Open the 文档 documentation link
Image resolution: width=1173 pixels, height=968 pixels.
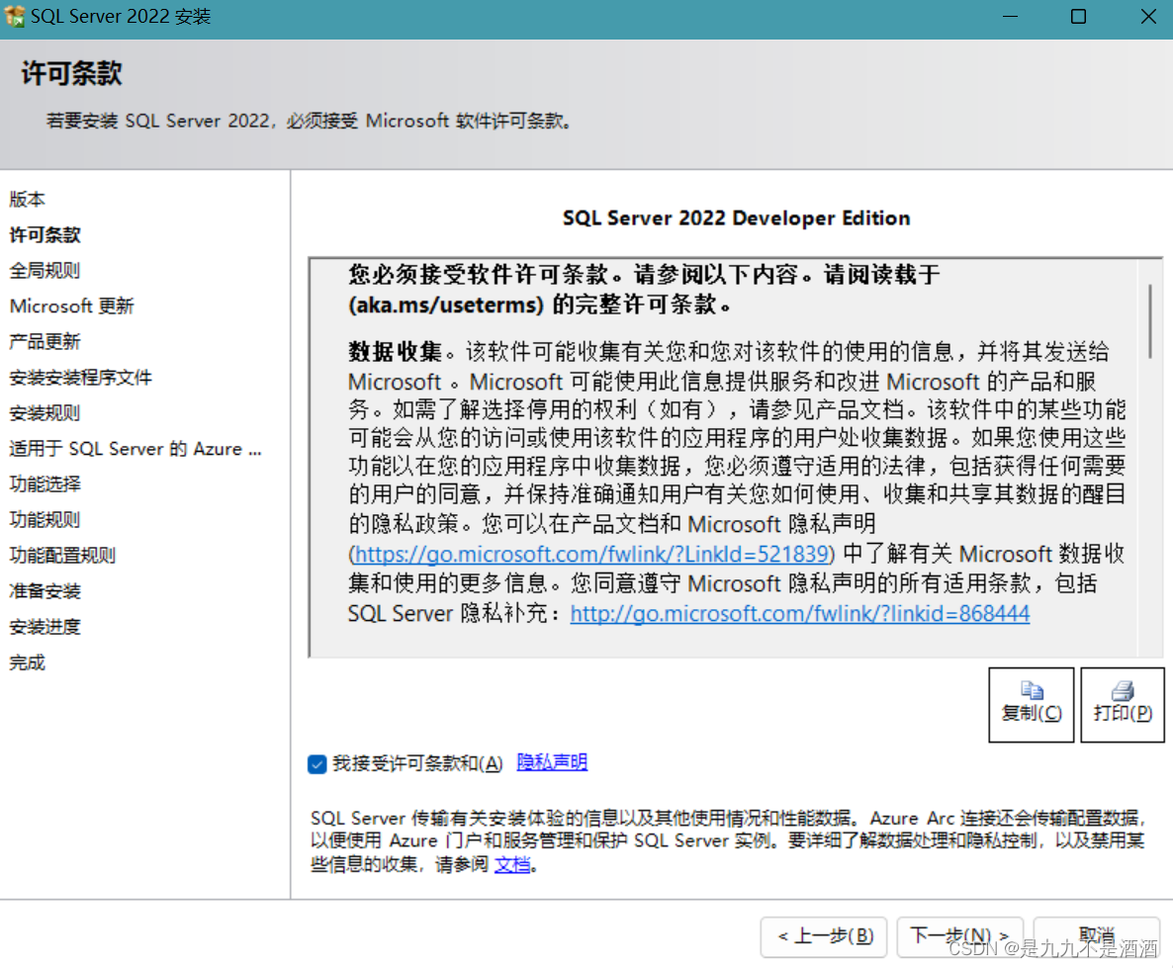512,865
